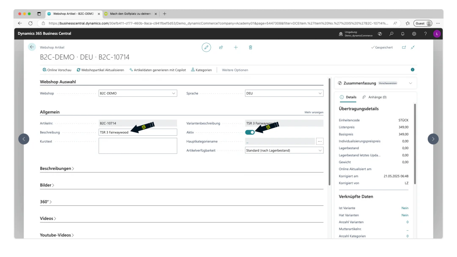Image resolution: width=457 pixels, height=257 pixels.
Task: Expand the 360° section
Action: coord(46,202)
